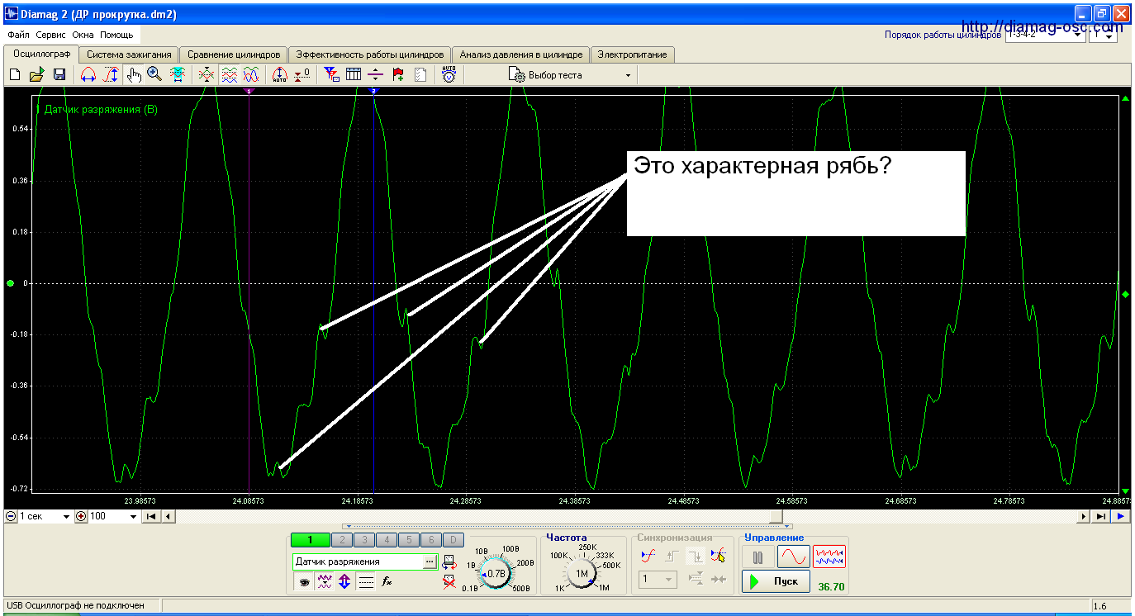The width and height of the screenshot is (1135, 616).
Task: Click the oscilloscope channel swap icon
Action: (x=449, y=562)
